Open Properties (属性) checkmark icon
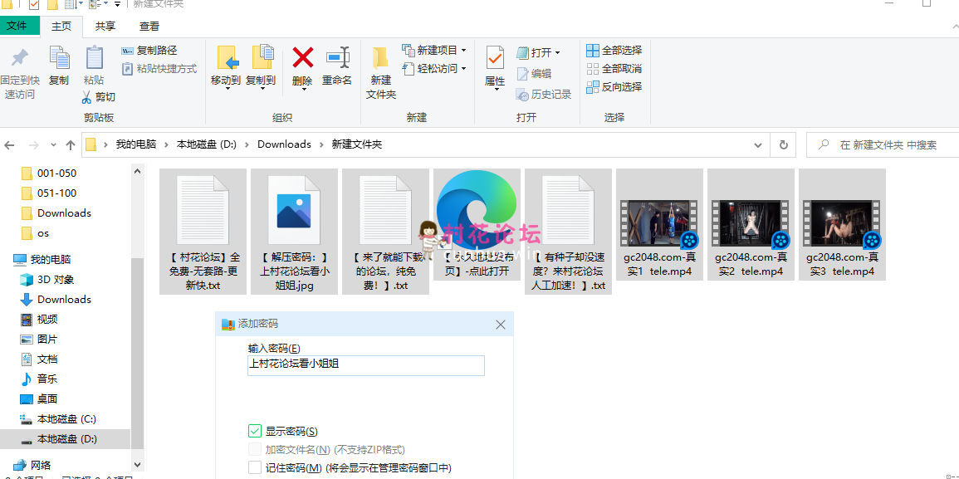The image size is (959, 479). click(495, 58)
